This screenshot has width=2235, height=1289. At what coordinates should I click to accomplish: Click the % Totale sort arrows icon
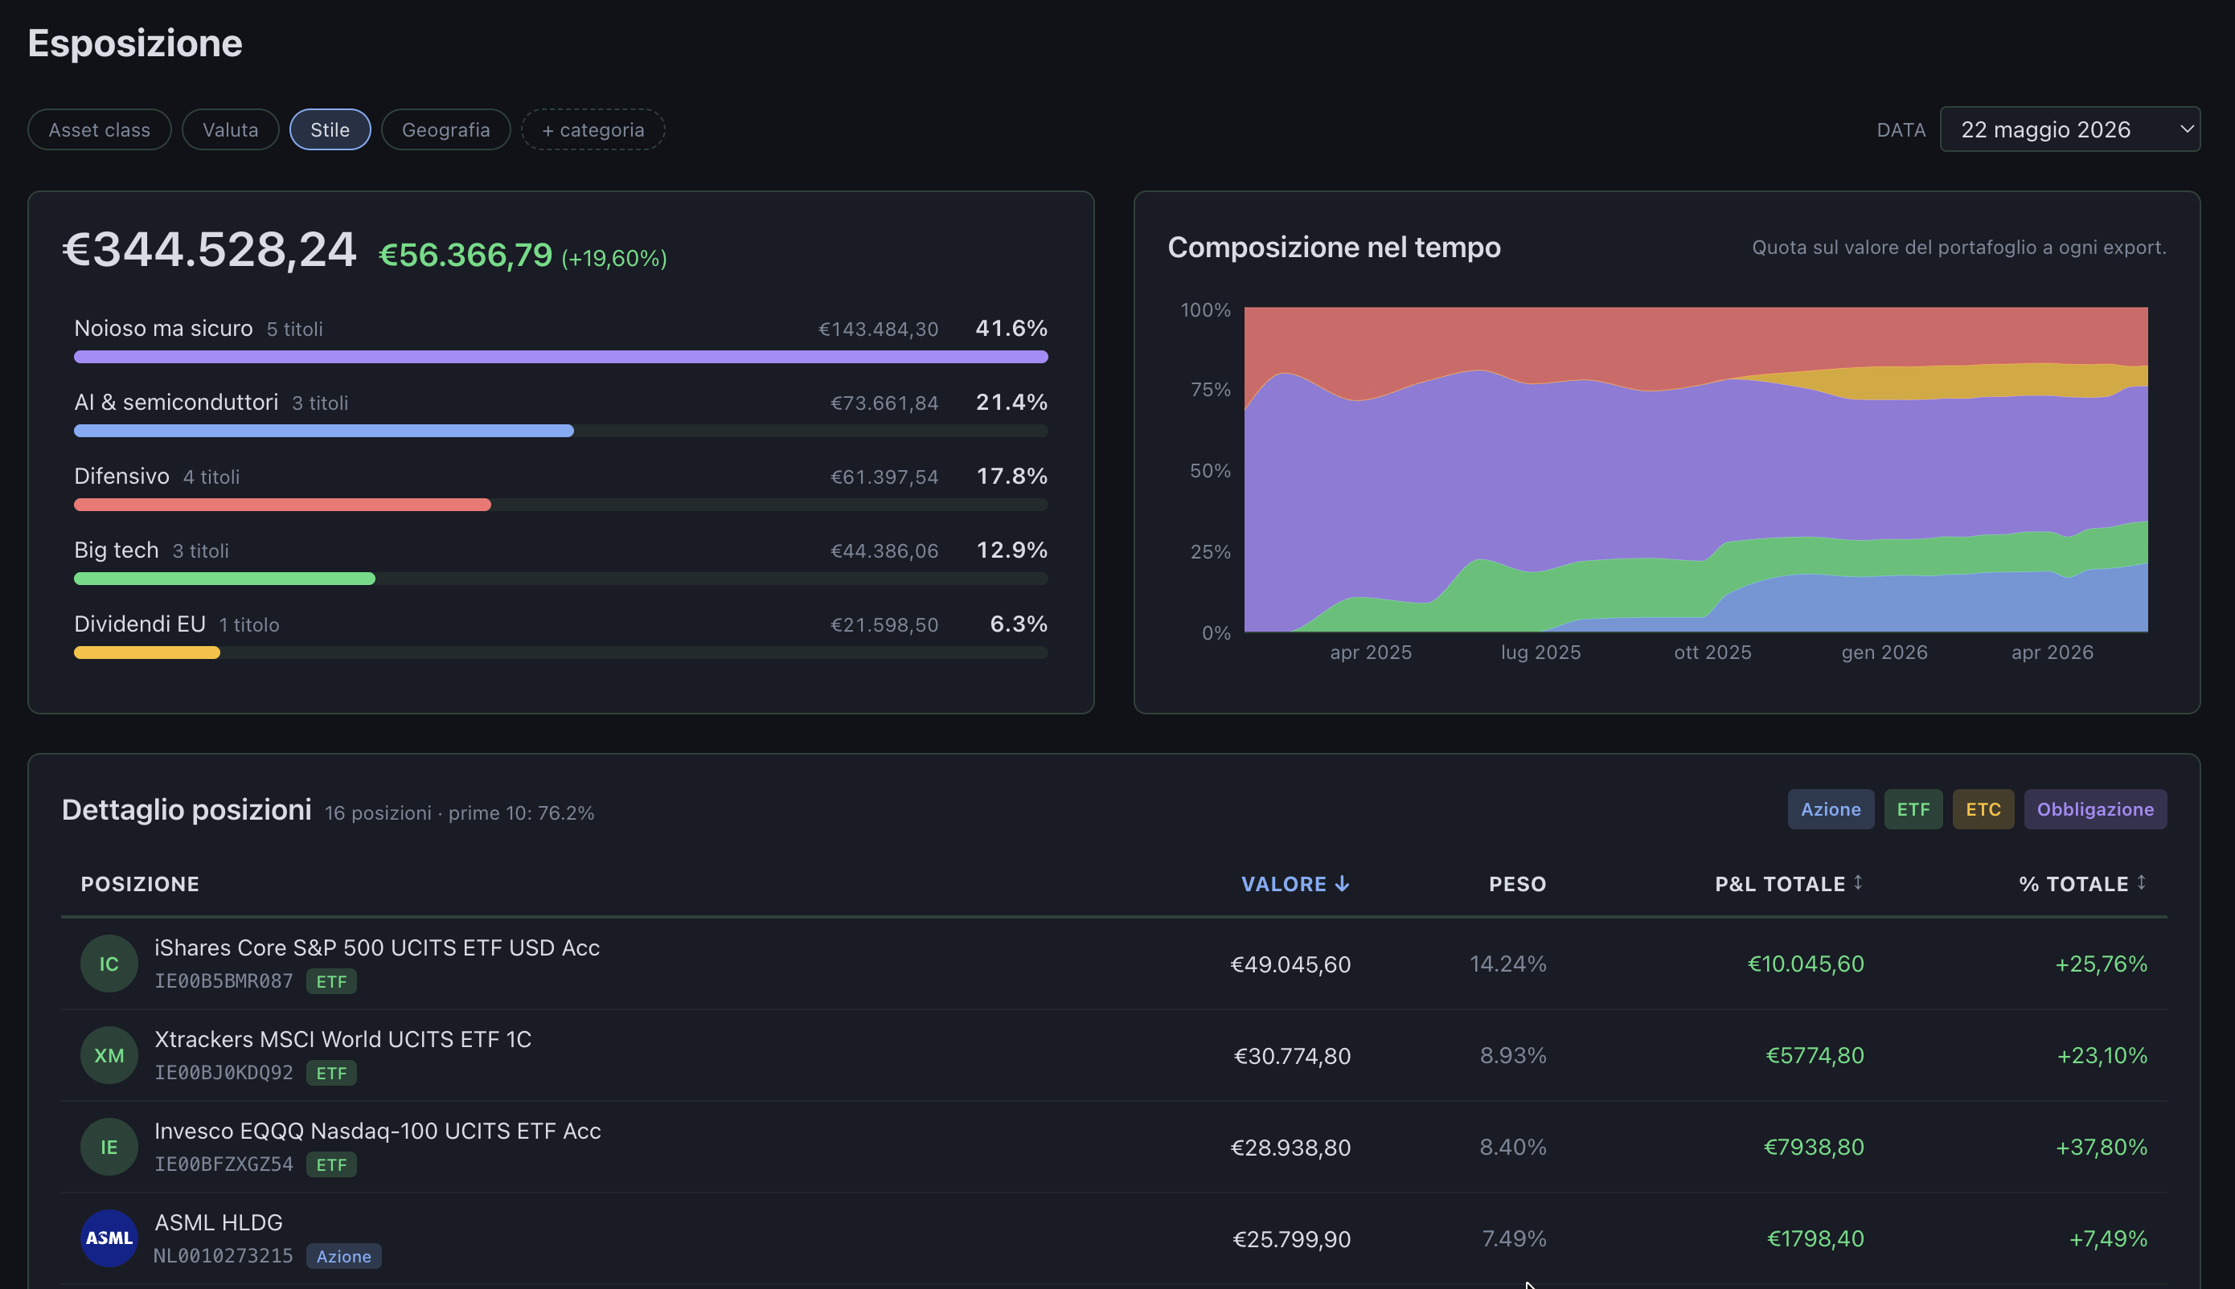pos(2141,882)
